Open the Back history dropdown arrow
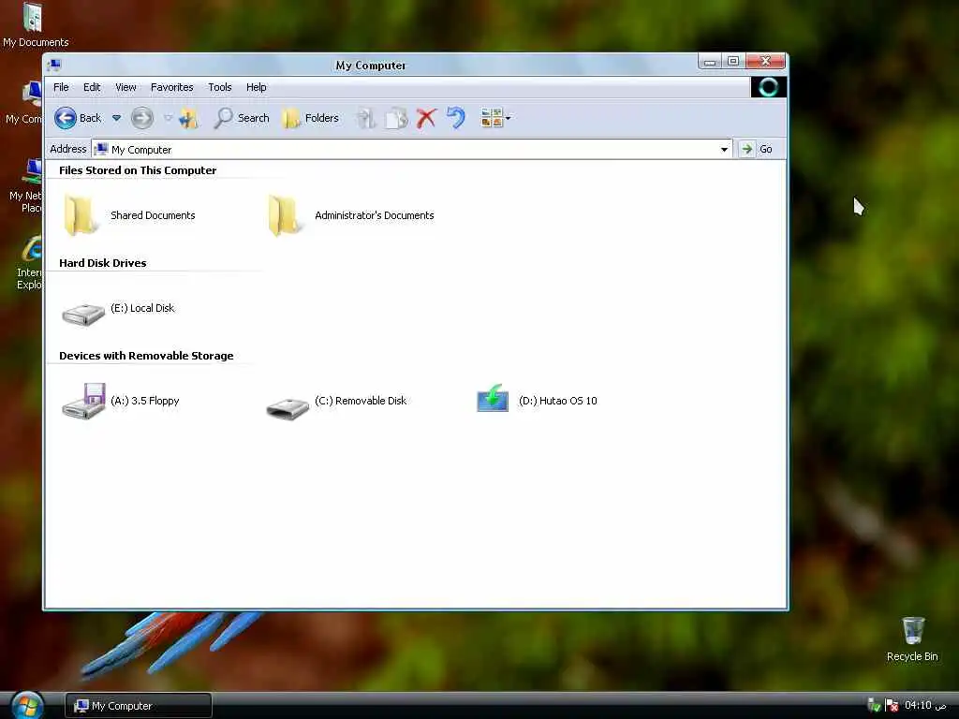This screenshot has width=959, height=719. pyautogui.click(x=116, y=118)
